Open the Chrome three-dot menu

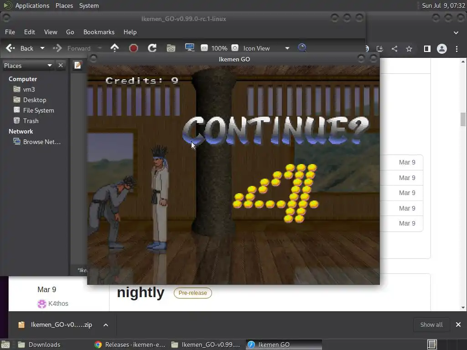pos(457,48)
